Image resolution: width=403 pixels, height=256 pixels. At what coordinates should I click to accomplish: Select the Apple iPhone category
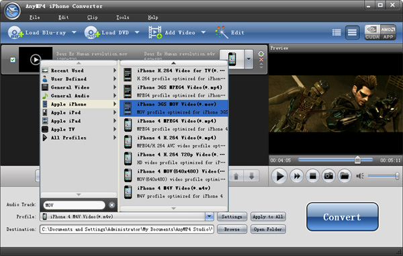(79, 104)
